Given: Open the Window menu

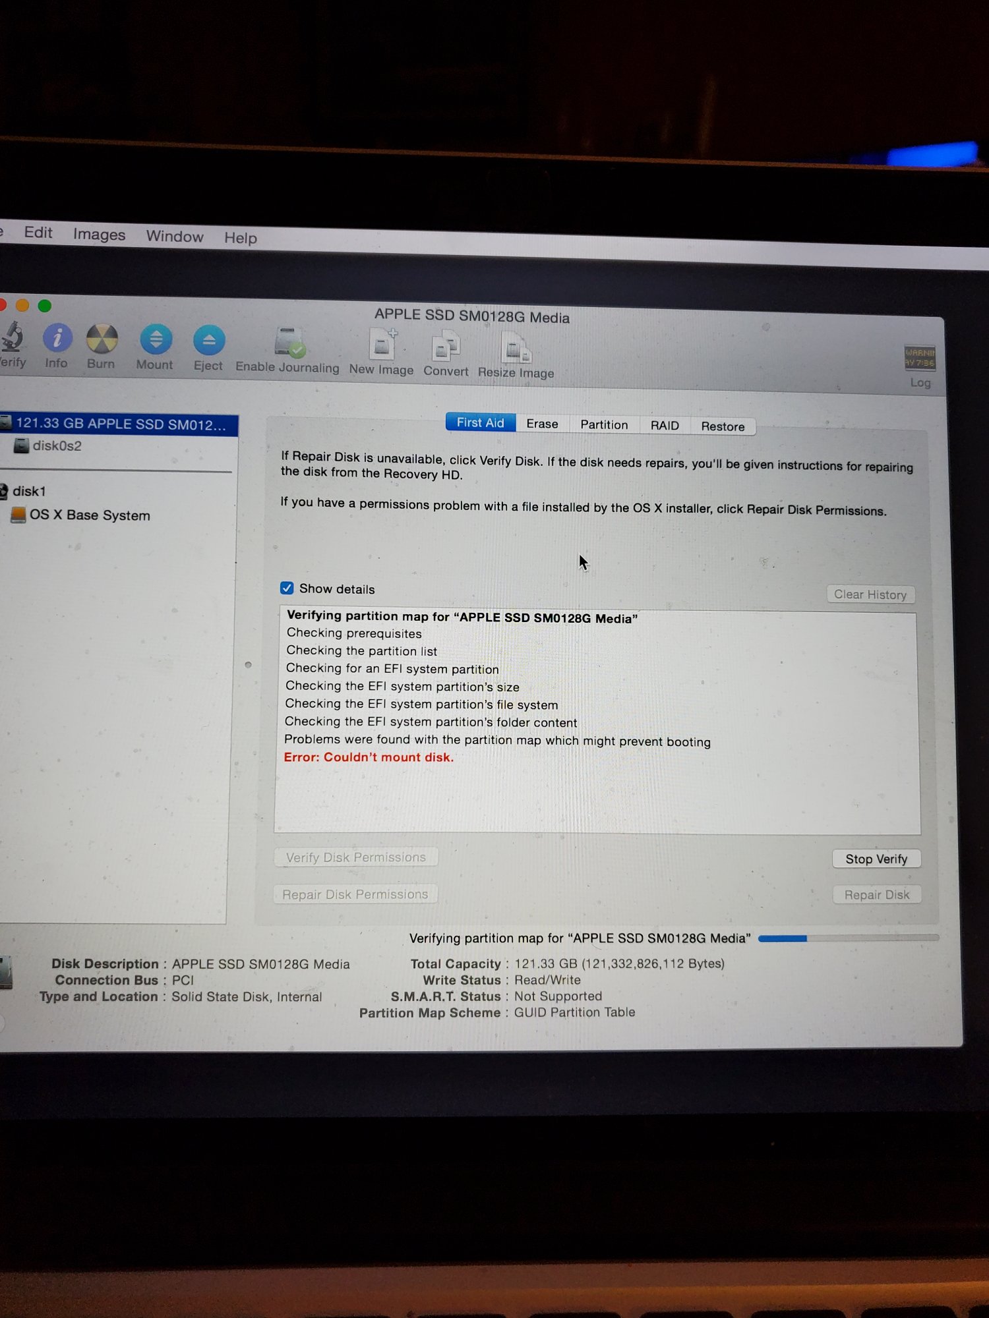Looking at the screenshot, I should (x=175, y=236).
